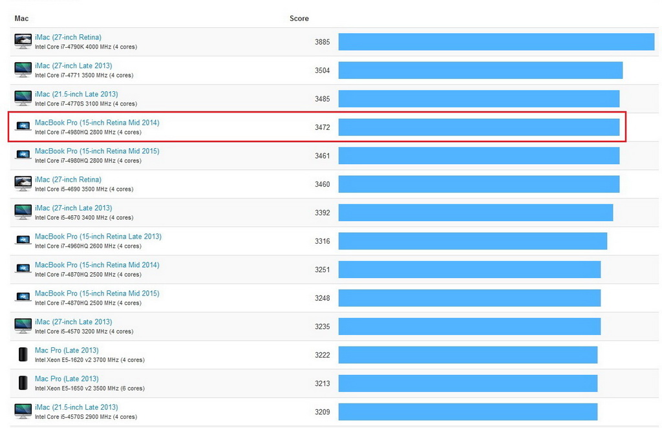662x428 pixels.
Task: Click the iMac icon in the i5-4670 row
Action: pos(23,212)
